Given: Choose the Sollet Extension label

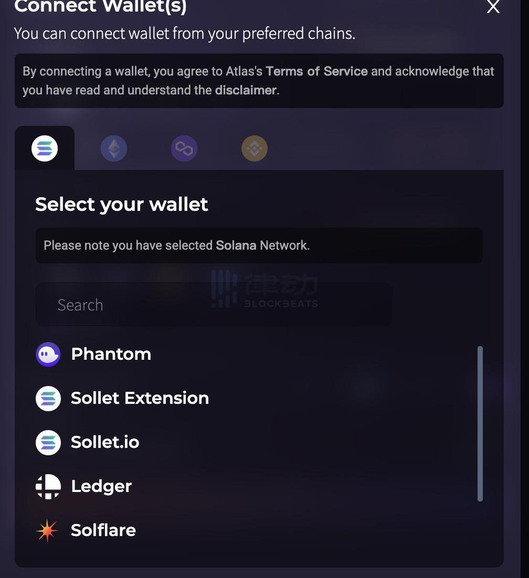Looking at the screenshot, I should point(140,398).
